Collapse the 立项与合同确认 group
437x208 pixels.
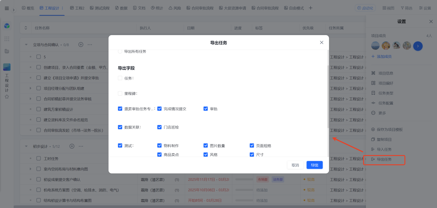[26, 44]
